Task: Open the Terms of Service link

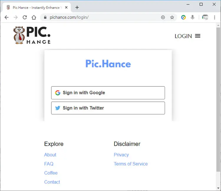Action: coord(131,164)
